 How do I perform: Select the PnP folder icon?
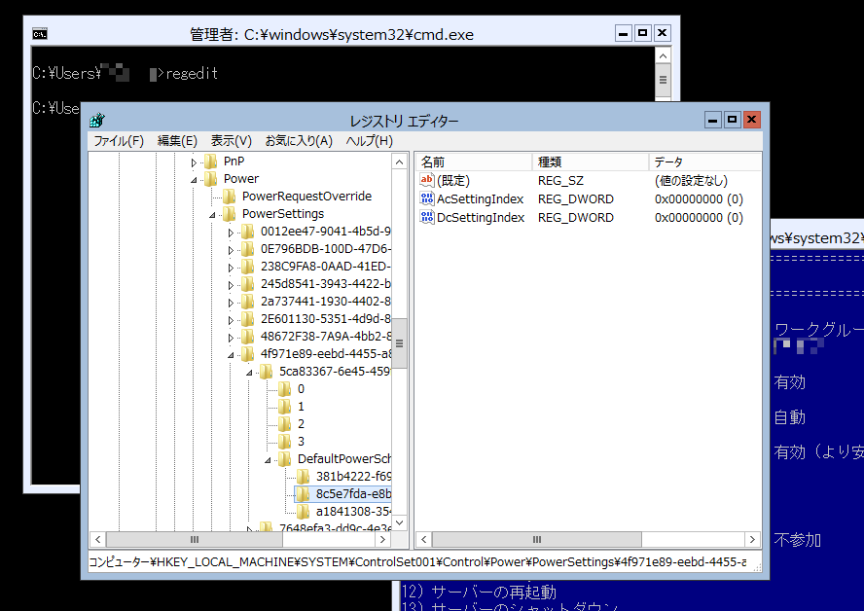[210, 161]
